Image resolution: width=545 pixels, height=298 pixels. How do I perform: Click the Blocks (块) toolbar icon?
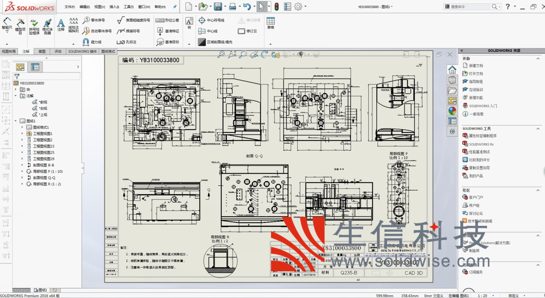coord(189,23)
